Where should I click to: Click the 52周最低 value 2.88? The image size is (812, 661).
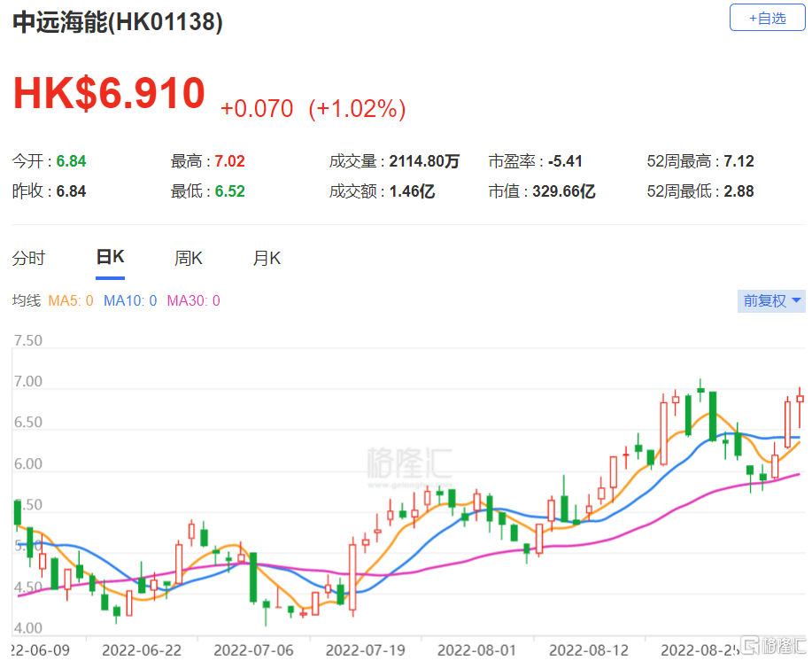click(739, 191)
